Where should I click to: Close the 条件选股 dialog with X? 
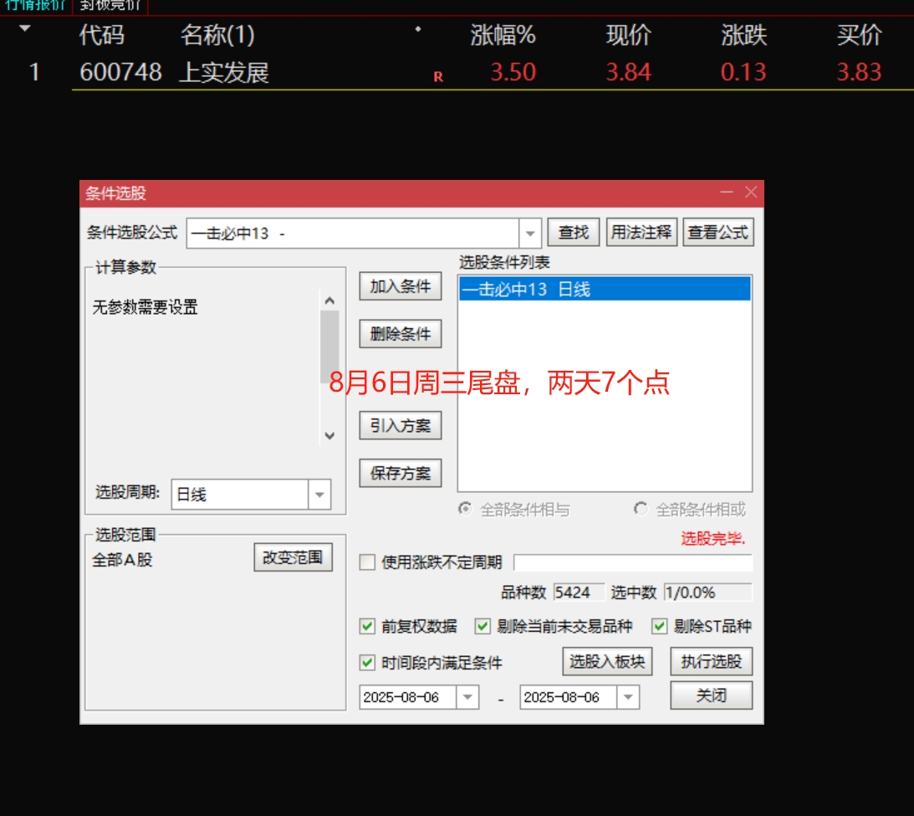(x=751, y=192)
